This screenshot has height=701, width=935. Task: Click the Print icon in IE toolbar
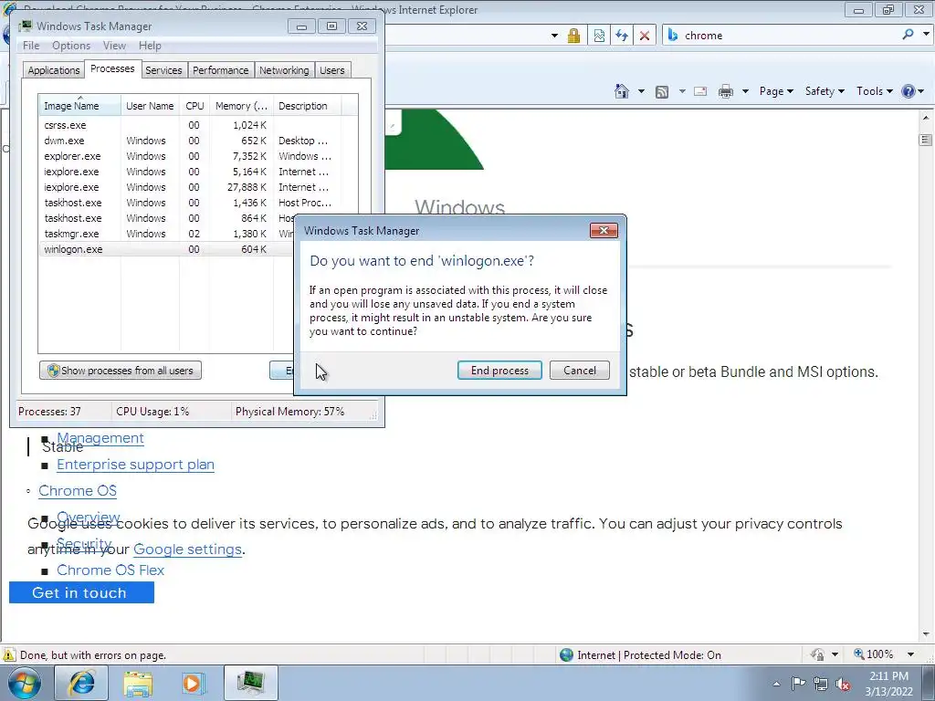tap(726, 91)
